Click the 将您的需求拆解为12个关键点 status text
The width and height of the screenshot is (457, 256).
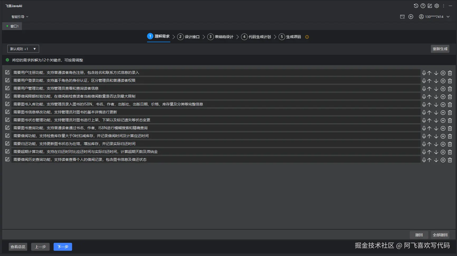click(x=48, y=60)
